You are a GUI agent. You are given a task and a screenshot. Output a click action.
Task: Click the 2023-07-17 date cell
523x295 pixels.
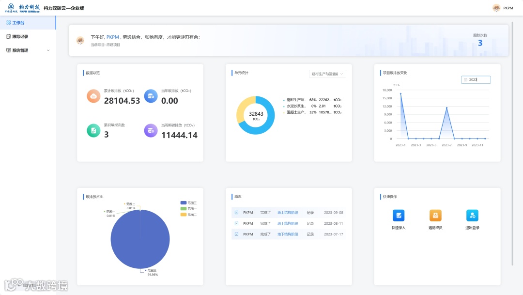[334, 234]
